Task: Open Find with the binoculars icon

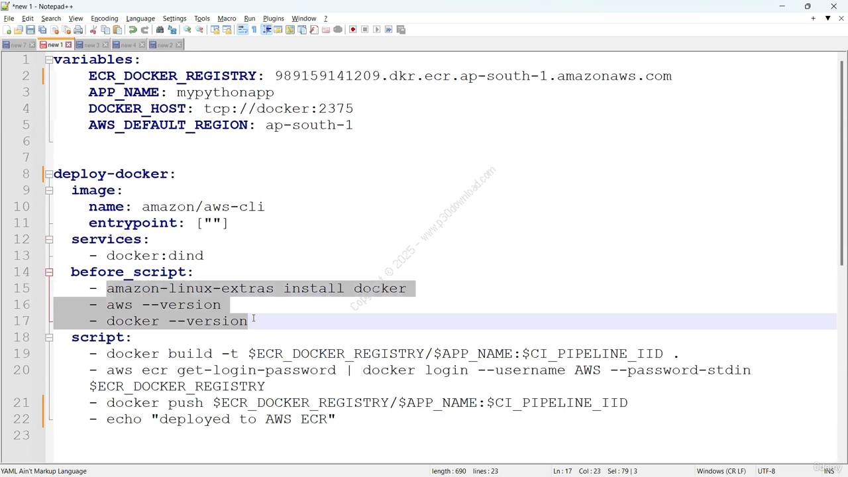Action: (x=160, y=30)
